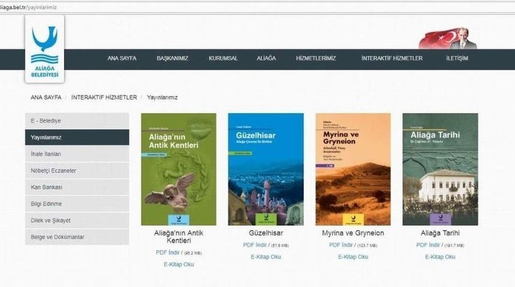Click the browser address bar URL
The height and width of the screenshot is (287, 515).
[28, 7]
